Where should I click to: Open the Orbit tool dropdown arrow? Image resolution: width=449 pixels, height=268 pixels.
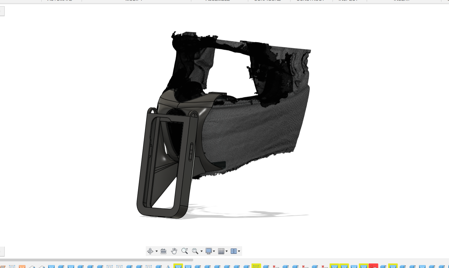click(x=156, y=251)
